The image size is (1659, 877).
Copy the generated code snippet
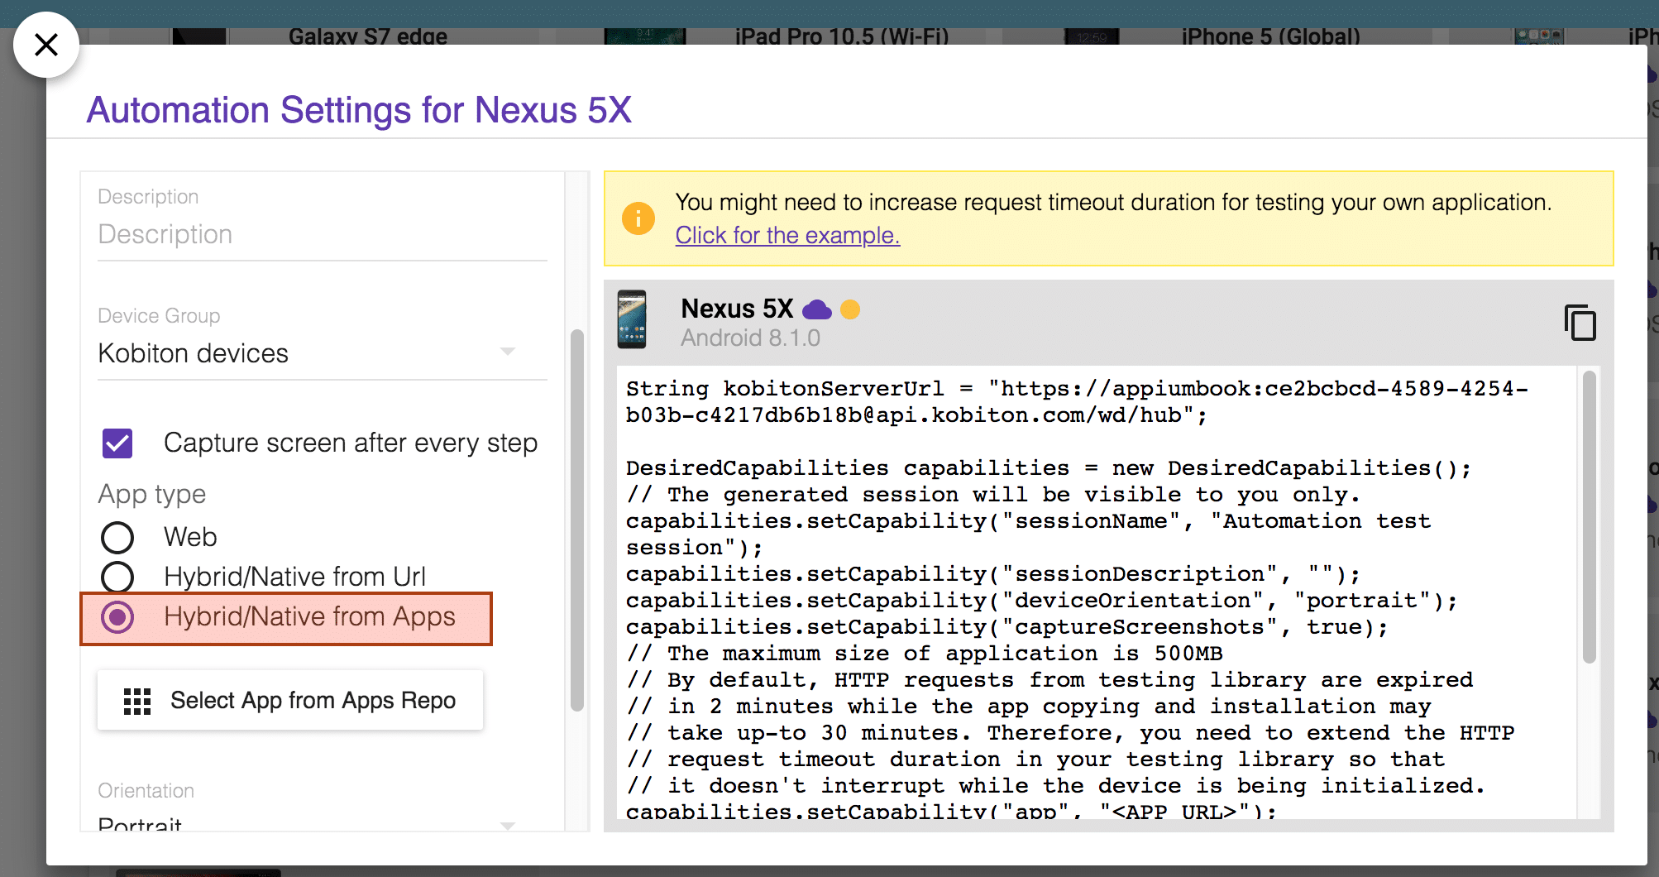(1580, 323)
